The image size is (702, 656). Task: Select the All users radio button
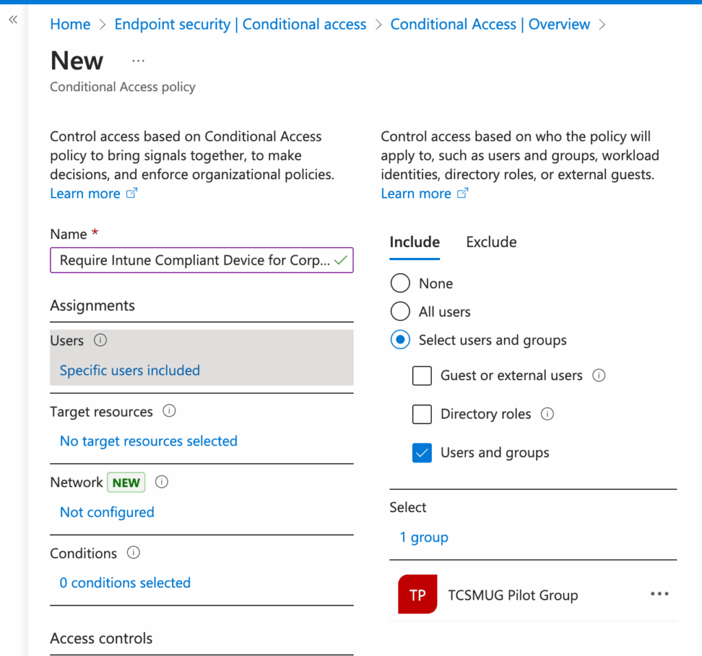coord(400,312)
